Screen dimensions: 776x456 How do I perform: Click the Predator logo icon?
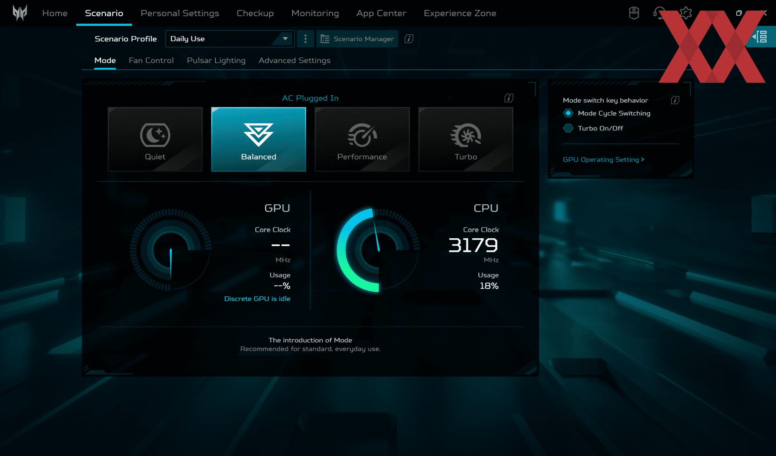pos(19,13)
